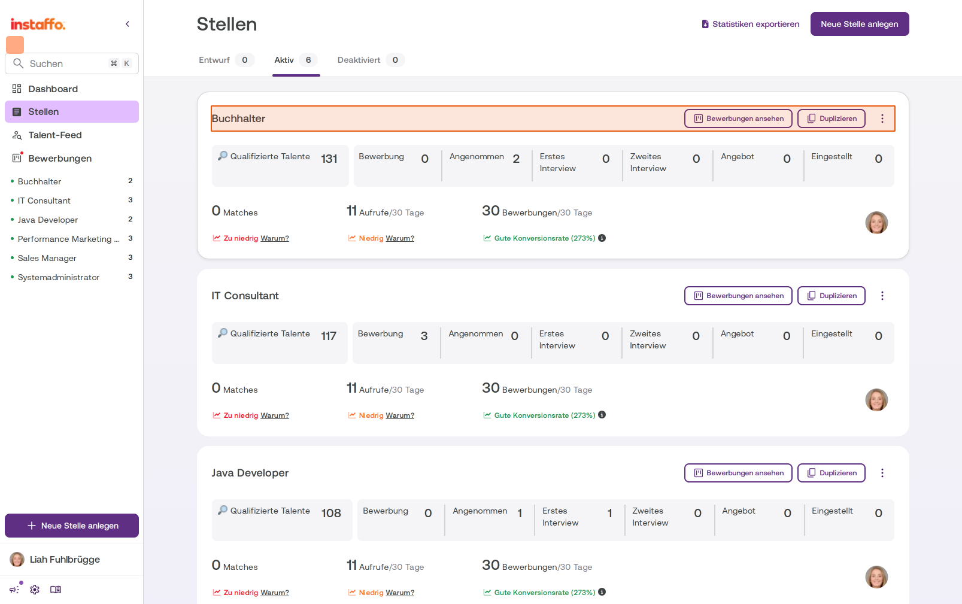Click Statistiken exportieren link
This screenshot has height=604, width=962.
[x=750, y=24]
